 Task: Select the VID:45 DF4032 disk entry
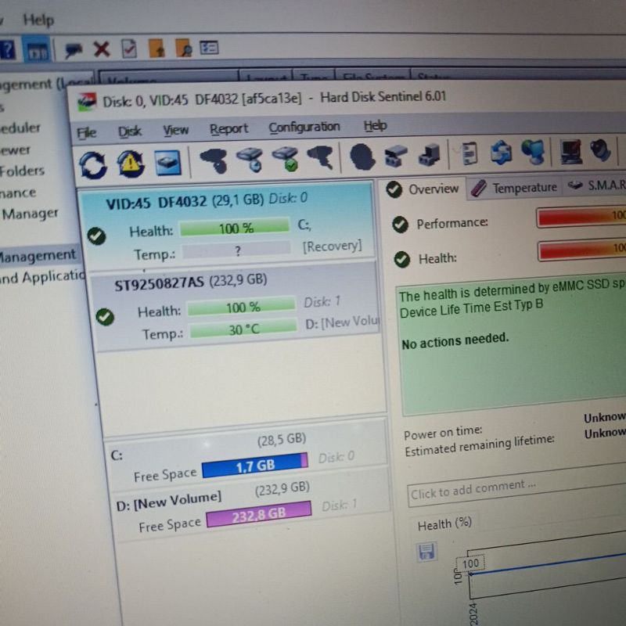click(x=227, y=225)
